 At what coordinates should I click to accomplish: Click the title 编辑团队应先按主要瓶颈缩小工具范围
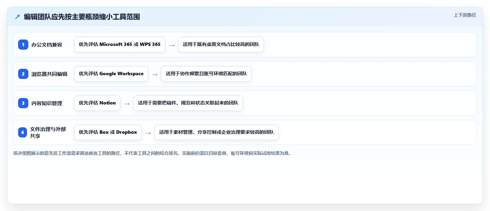pyautogui.click(x=82, y=17)
